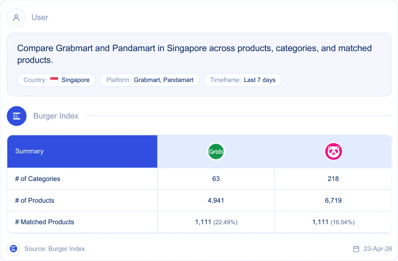
Task: Click the large Burger Index logo icon
Action: (x=16, y=116)
